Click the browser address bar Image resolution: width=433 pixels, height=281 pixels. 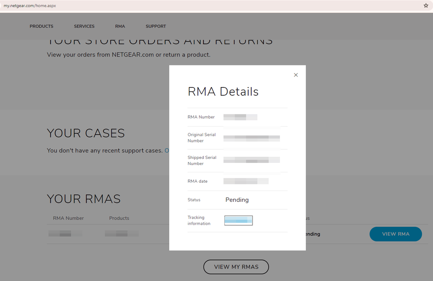pos(174,6)
